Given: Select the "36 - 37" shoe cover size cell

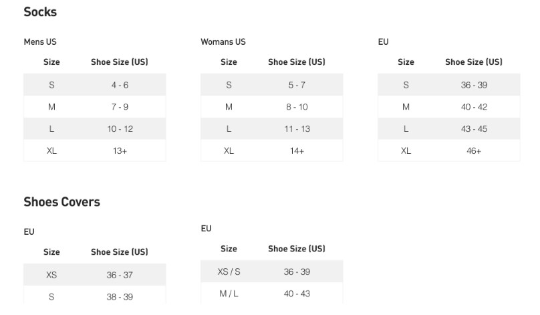Looking at the screenshot, I should click(x=120, y=276).
